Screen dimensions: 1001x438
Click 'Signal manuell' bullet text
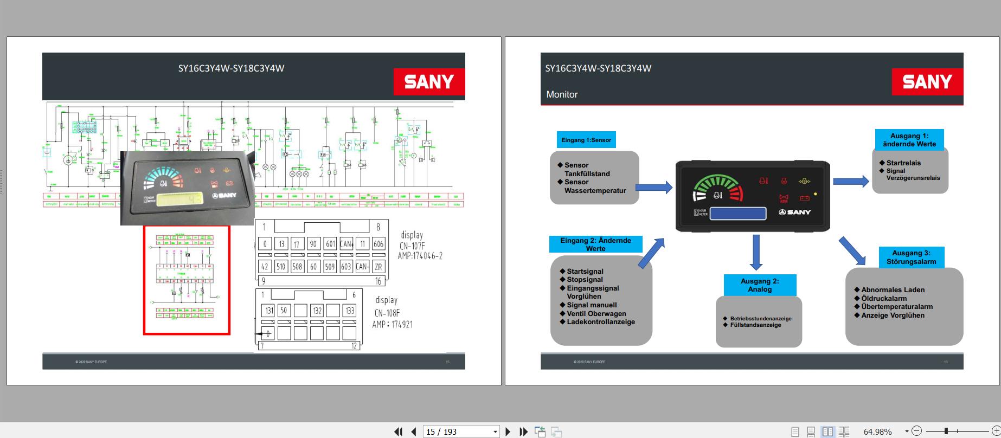point(592,305)
